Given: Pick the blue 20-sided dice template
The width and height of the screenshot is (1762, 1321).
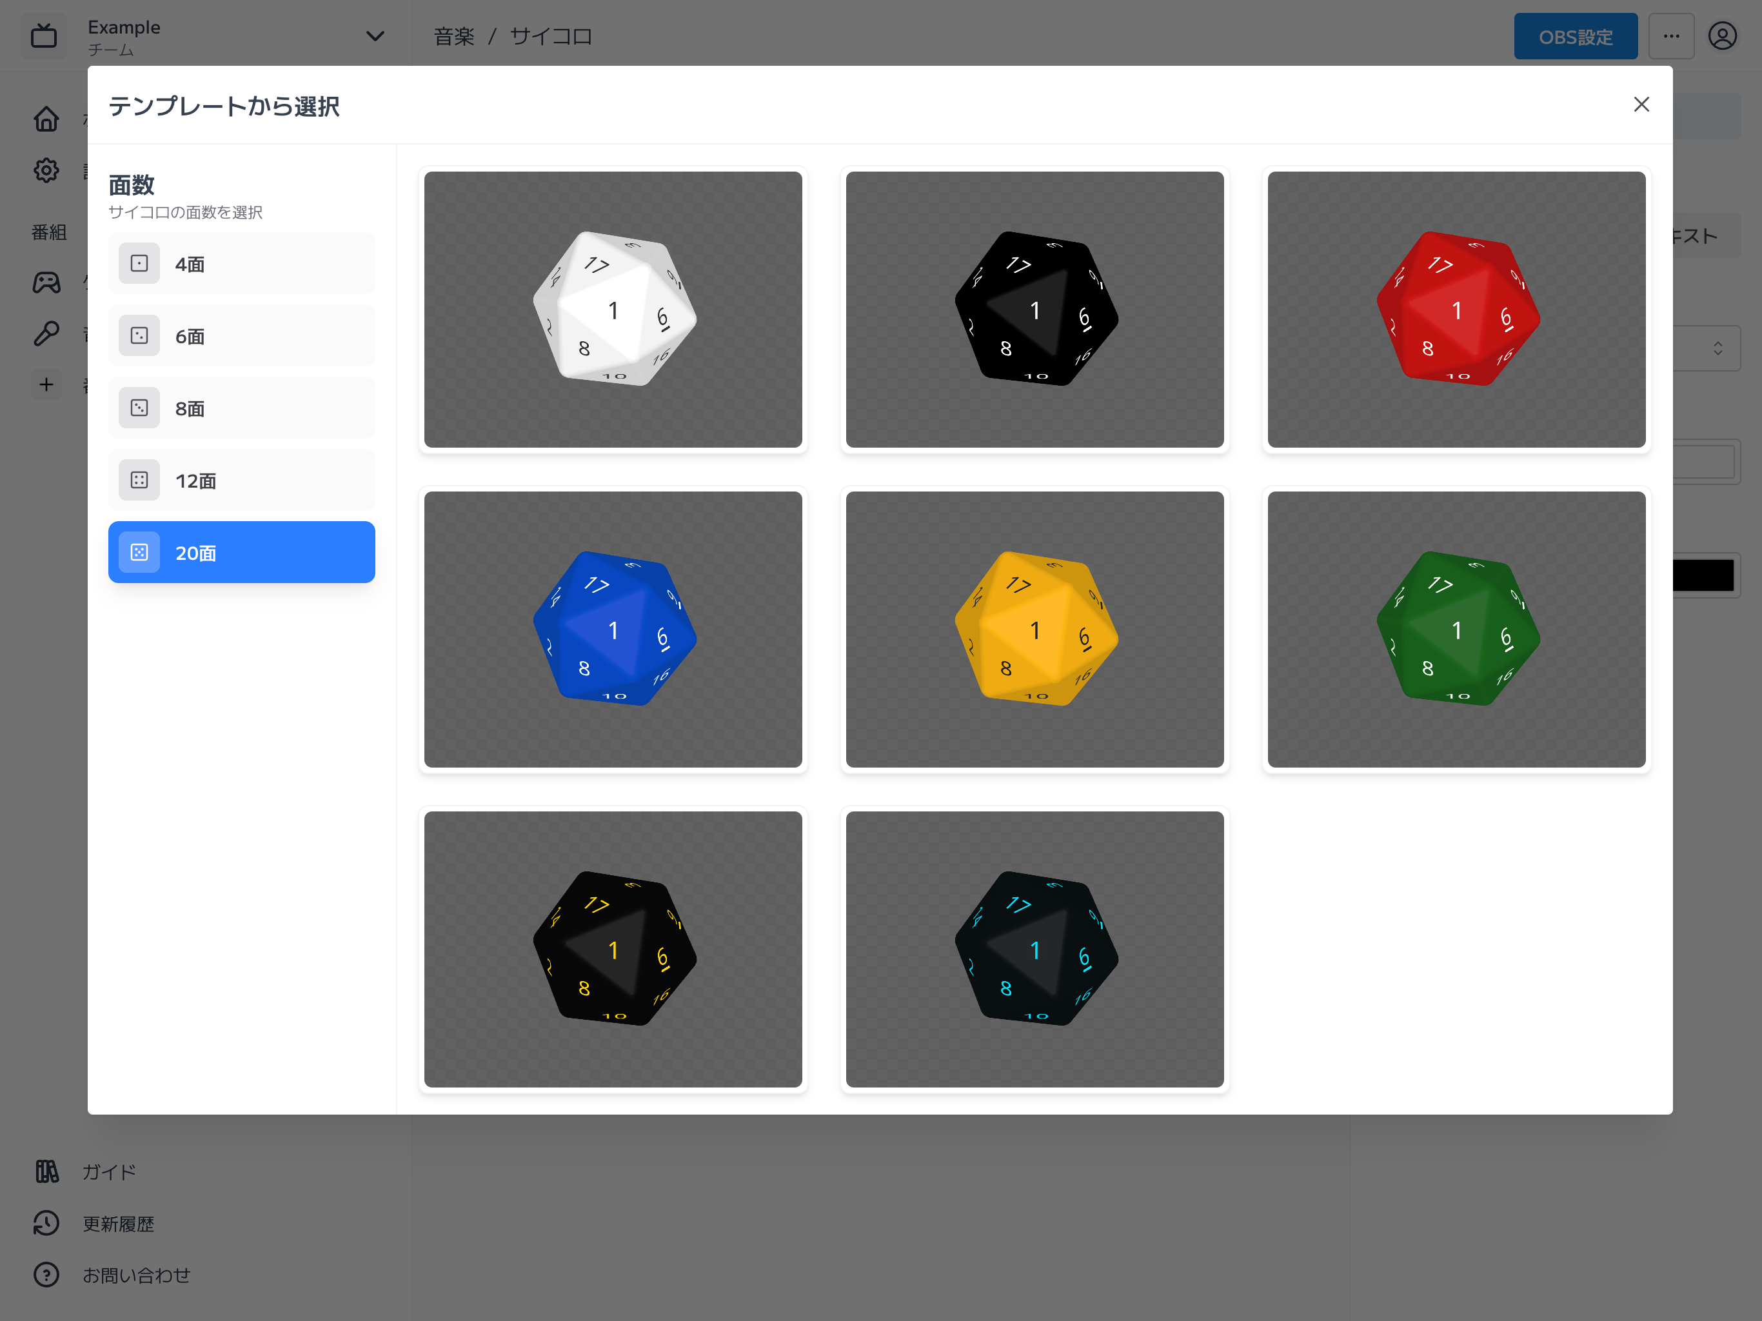Looking at the screenshot, I should point(613,629).
